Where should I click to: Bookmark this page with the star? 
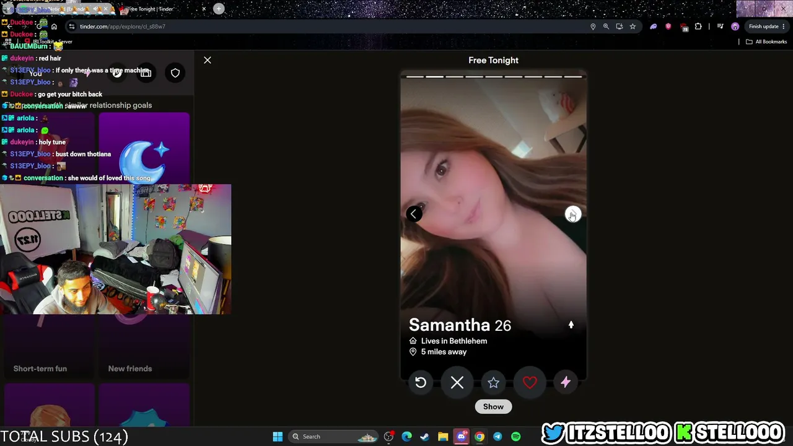633,27
